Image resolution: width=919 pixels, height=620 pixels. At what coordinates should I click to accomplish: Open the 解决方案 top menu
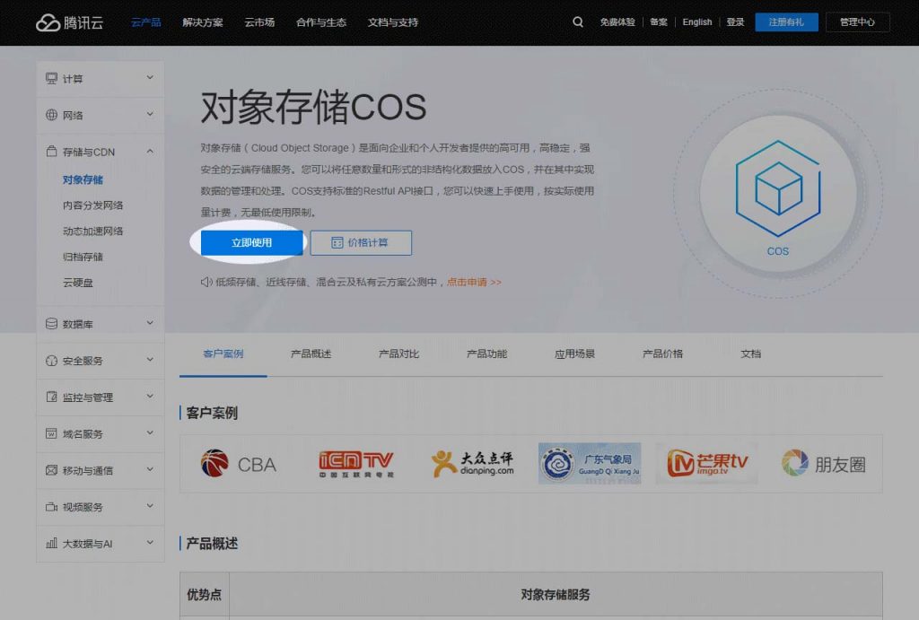tap(203, 22)
